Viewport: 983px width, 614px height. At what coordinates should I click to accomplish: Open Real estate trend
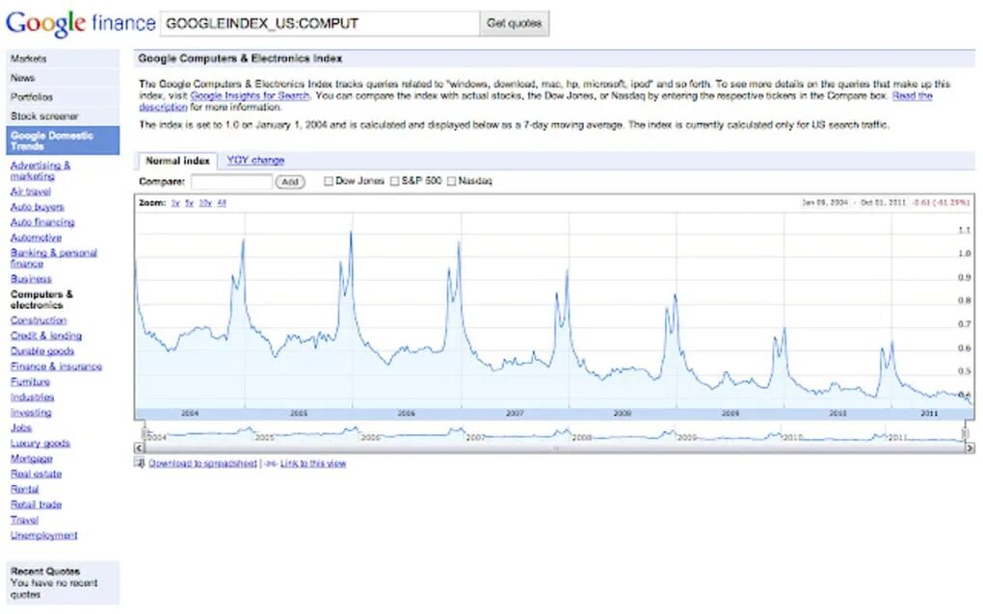(36, 473)
